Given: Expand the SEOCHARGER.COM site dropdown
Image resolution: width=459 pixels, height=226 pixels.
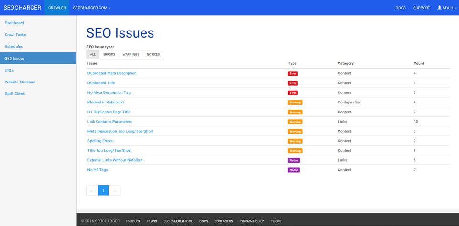Looking at the screenshot, I should (x=92, y=8).
